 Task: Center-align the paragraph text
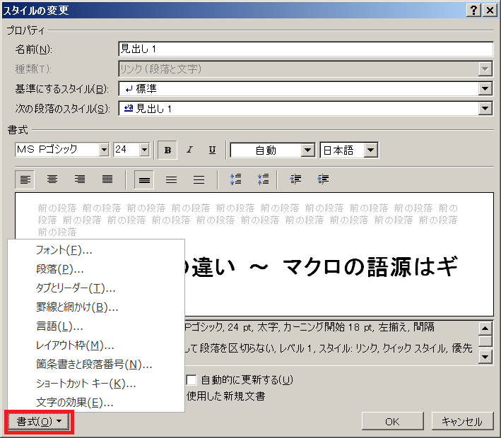(52, 179)
